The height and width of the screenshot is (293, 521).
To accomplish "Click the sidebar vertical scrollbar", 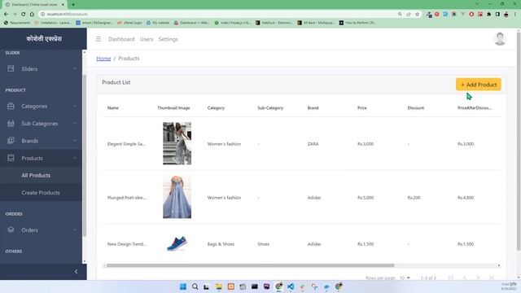I will coord(84,156).
